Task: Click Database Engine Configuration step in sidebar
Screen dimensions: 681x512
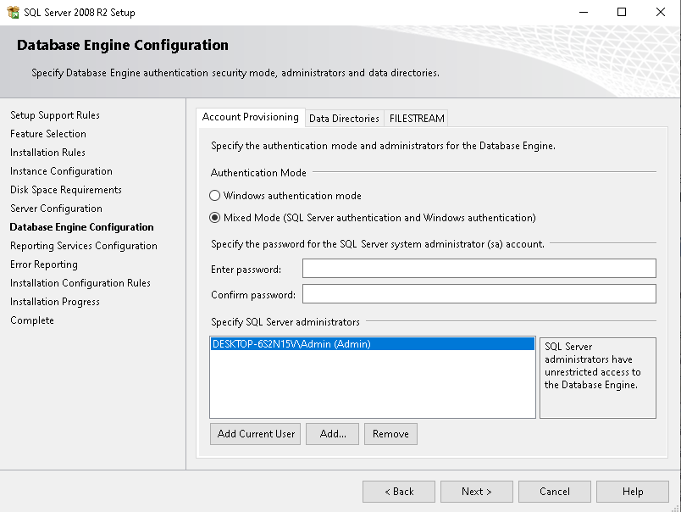Action: click(x=81, y=227)
